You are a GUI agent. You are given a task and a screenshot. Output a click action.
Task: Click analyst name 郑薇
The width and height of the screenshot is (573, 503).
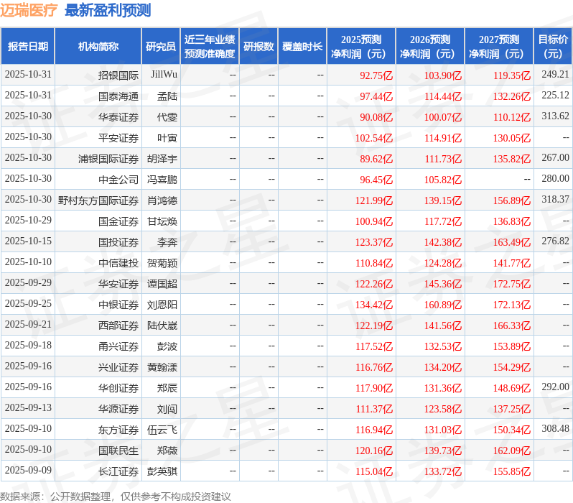point(167,451)
